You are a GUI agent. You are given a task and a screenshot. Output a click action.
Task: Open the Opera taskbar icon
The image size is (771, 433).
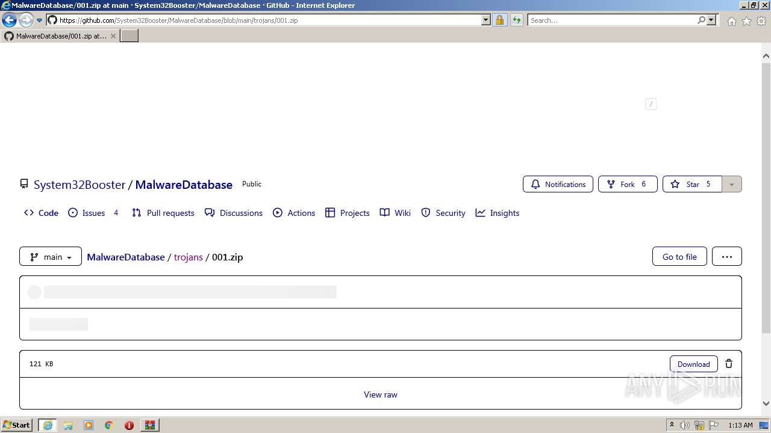tap(129, 425)
